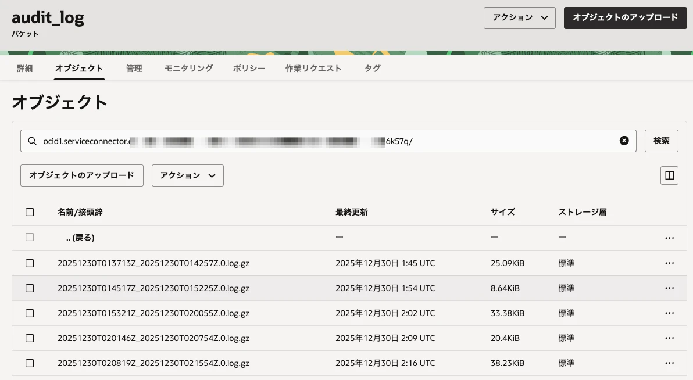Open file 20251230T015321Z_20251230T020055Z.0.log.gz
The image size is (693, 380).
153,313
